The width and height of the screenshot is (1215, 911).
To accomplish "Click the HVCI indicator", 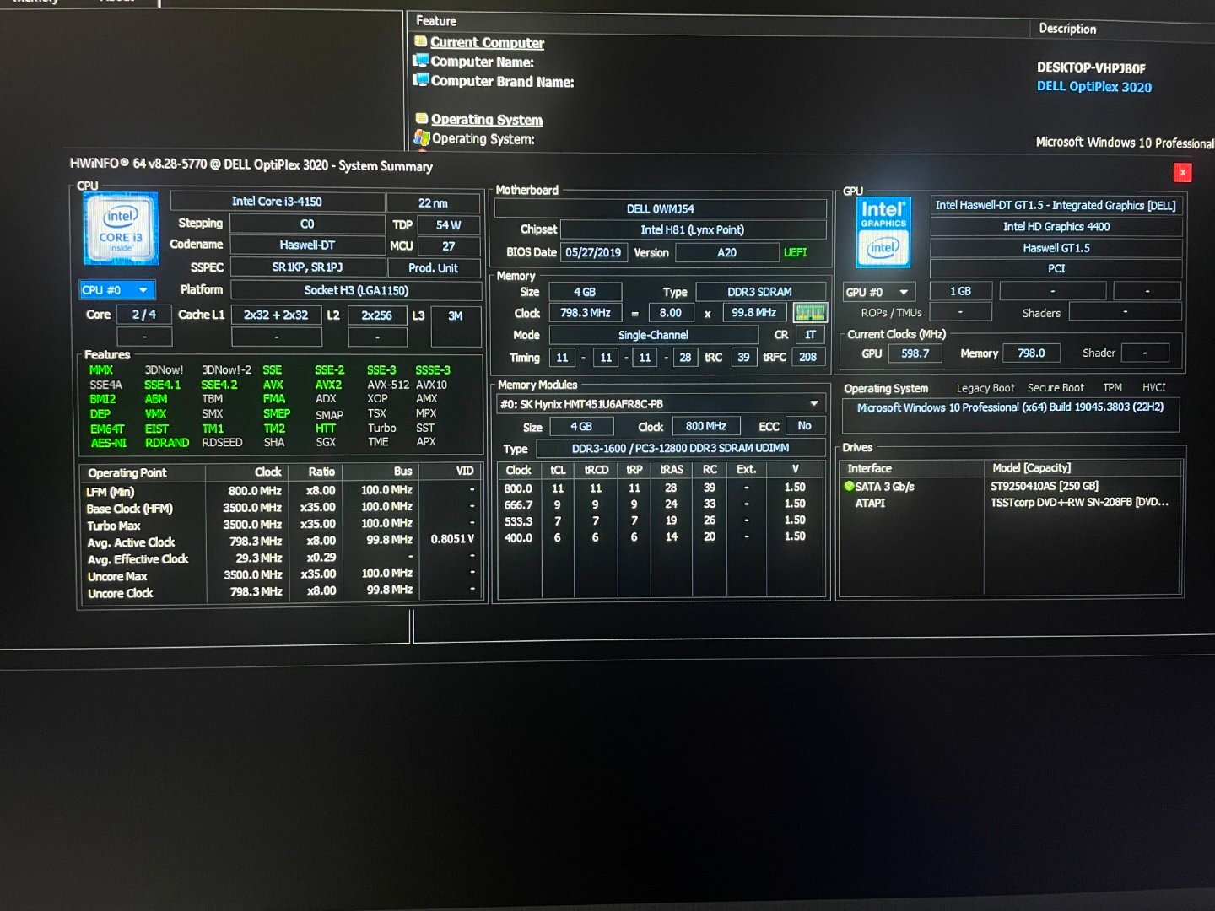I will tap(1153, 388).
